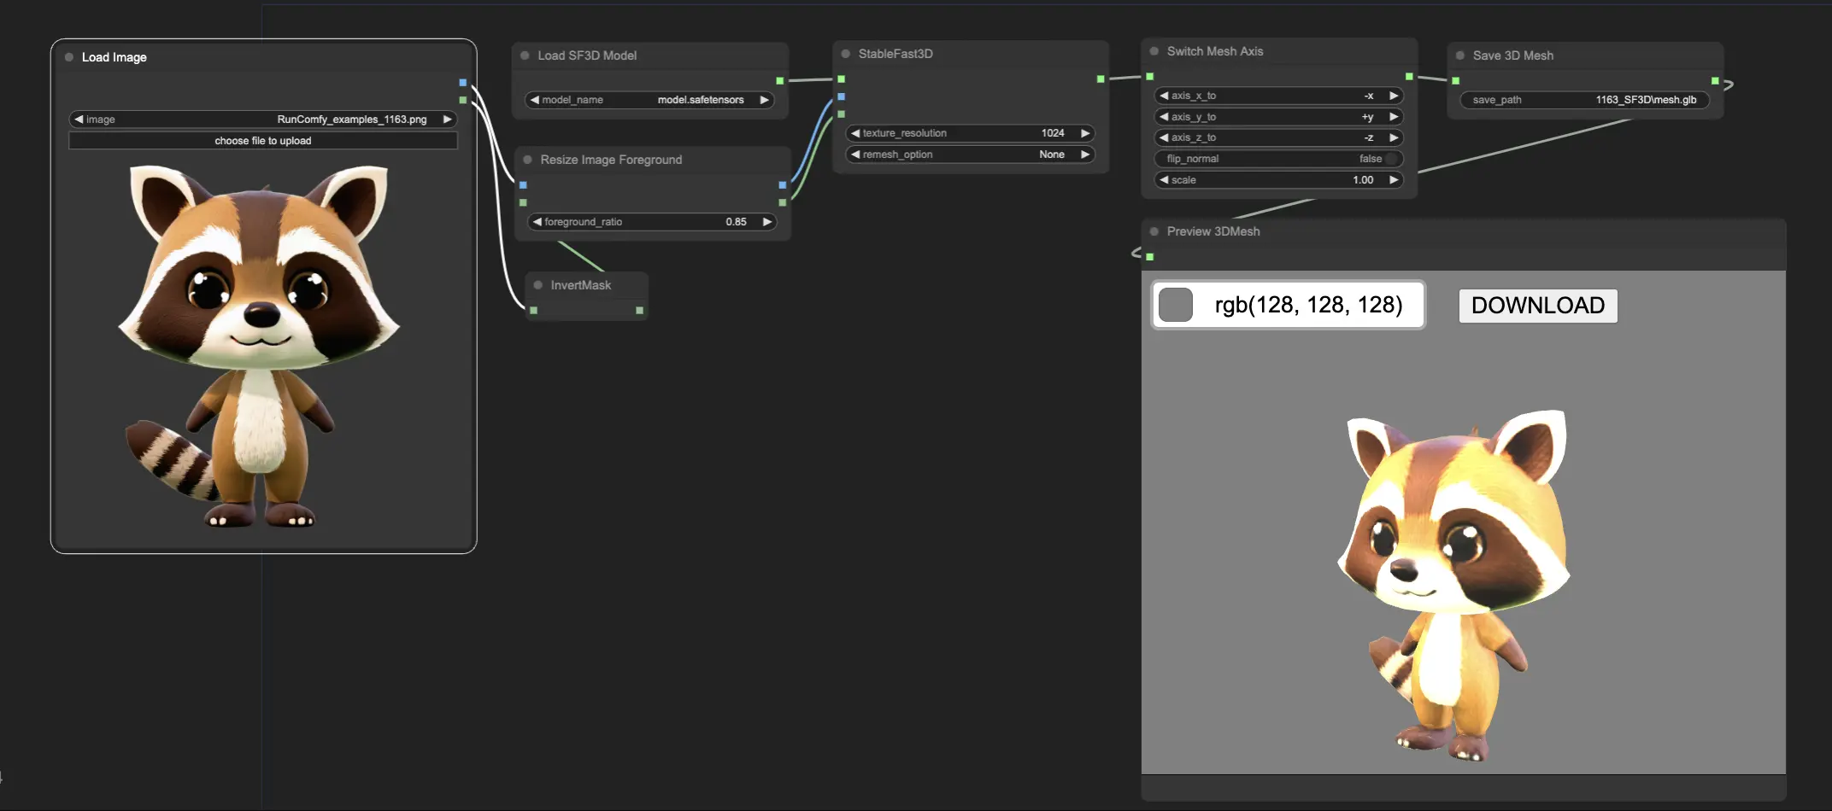1832x811 pixels.
Task: Click the StableFast3D node collapse dot
Action: pyautogui.click(x=846, y=54)
